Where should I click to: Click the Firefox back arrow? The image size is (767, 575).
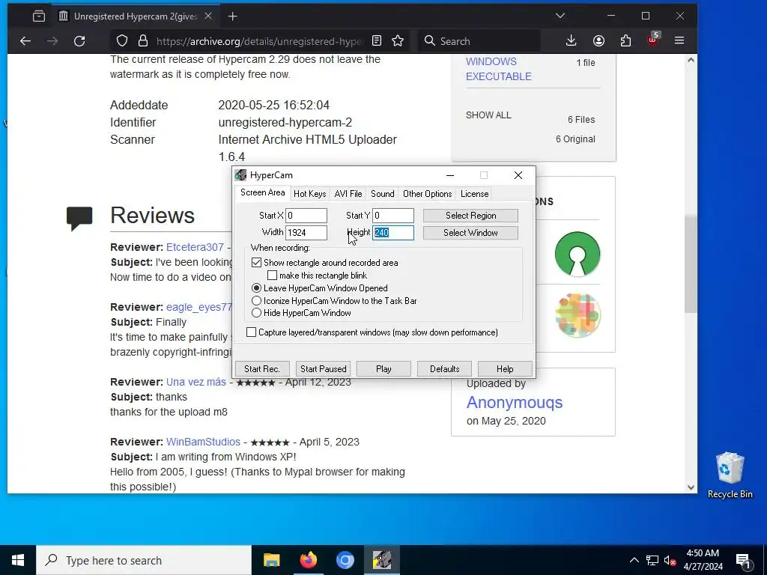pos(25,41)
